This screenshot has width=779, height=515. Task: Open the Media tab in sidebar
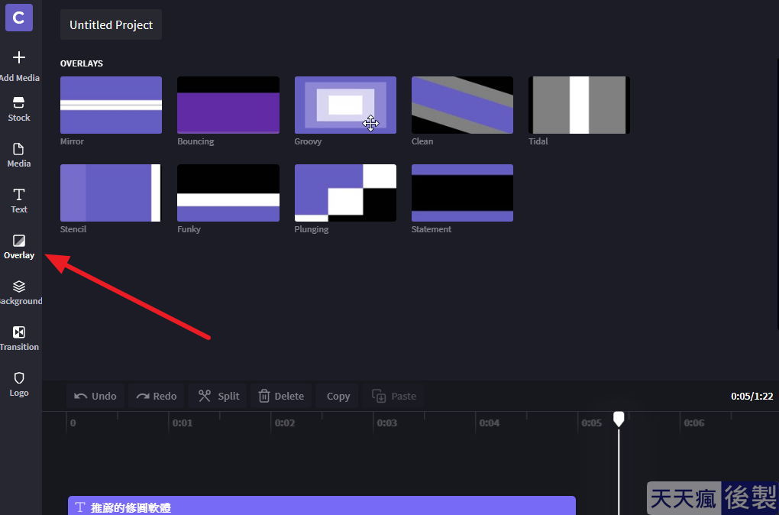coord(19,156)
